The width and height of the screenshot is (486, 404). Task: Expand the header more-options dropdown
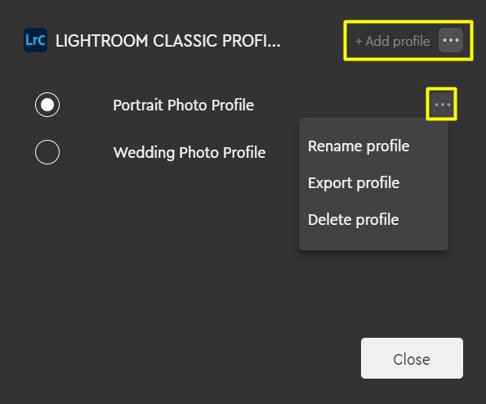[451, 40]
